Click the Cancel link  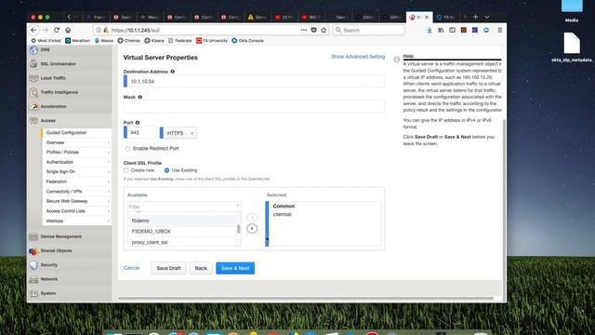tap(131, 268)
